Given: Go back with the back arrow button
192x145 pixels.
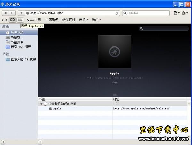Looking at the screenshot, I should (x=5, y=13).
